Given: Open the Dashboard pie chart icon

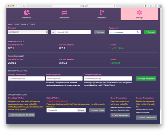Looking at the screenshot, I should (x=27, y=13).
